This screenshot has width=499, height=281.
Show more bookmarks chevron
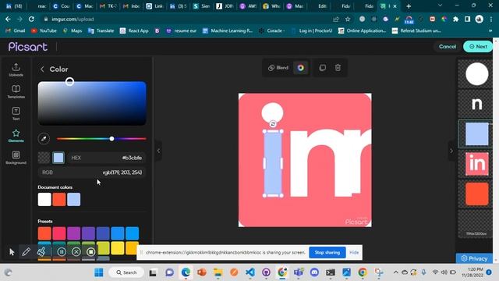(x=490, y=30)
